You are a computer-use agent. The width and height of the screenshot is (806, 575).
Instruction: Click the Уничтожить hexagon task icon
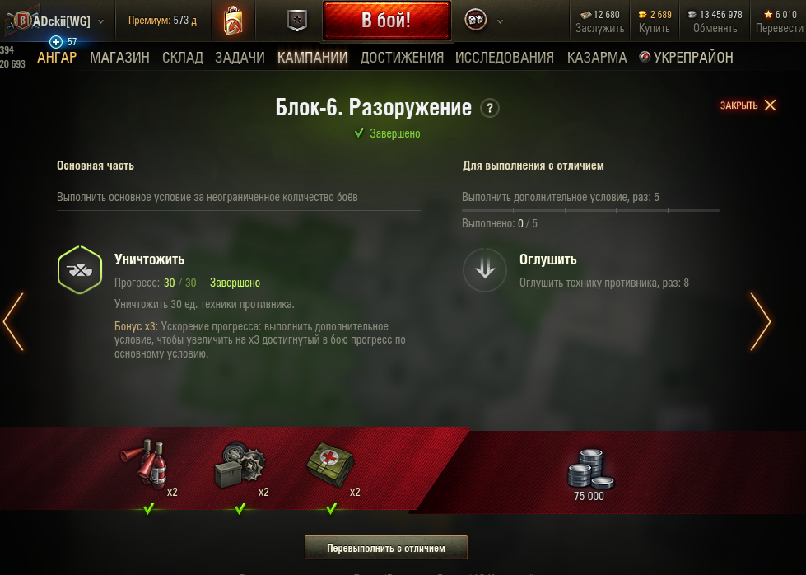tap(80, 270)
